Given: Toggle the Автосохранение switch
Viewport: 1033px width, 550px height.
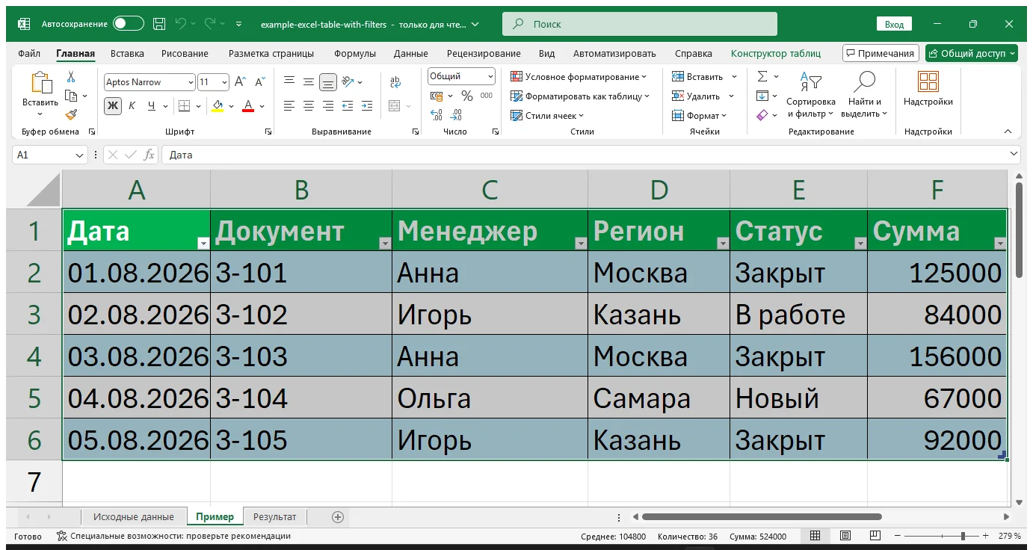Looking at the screenshot, I should [x=128, y=24].
